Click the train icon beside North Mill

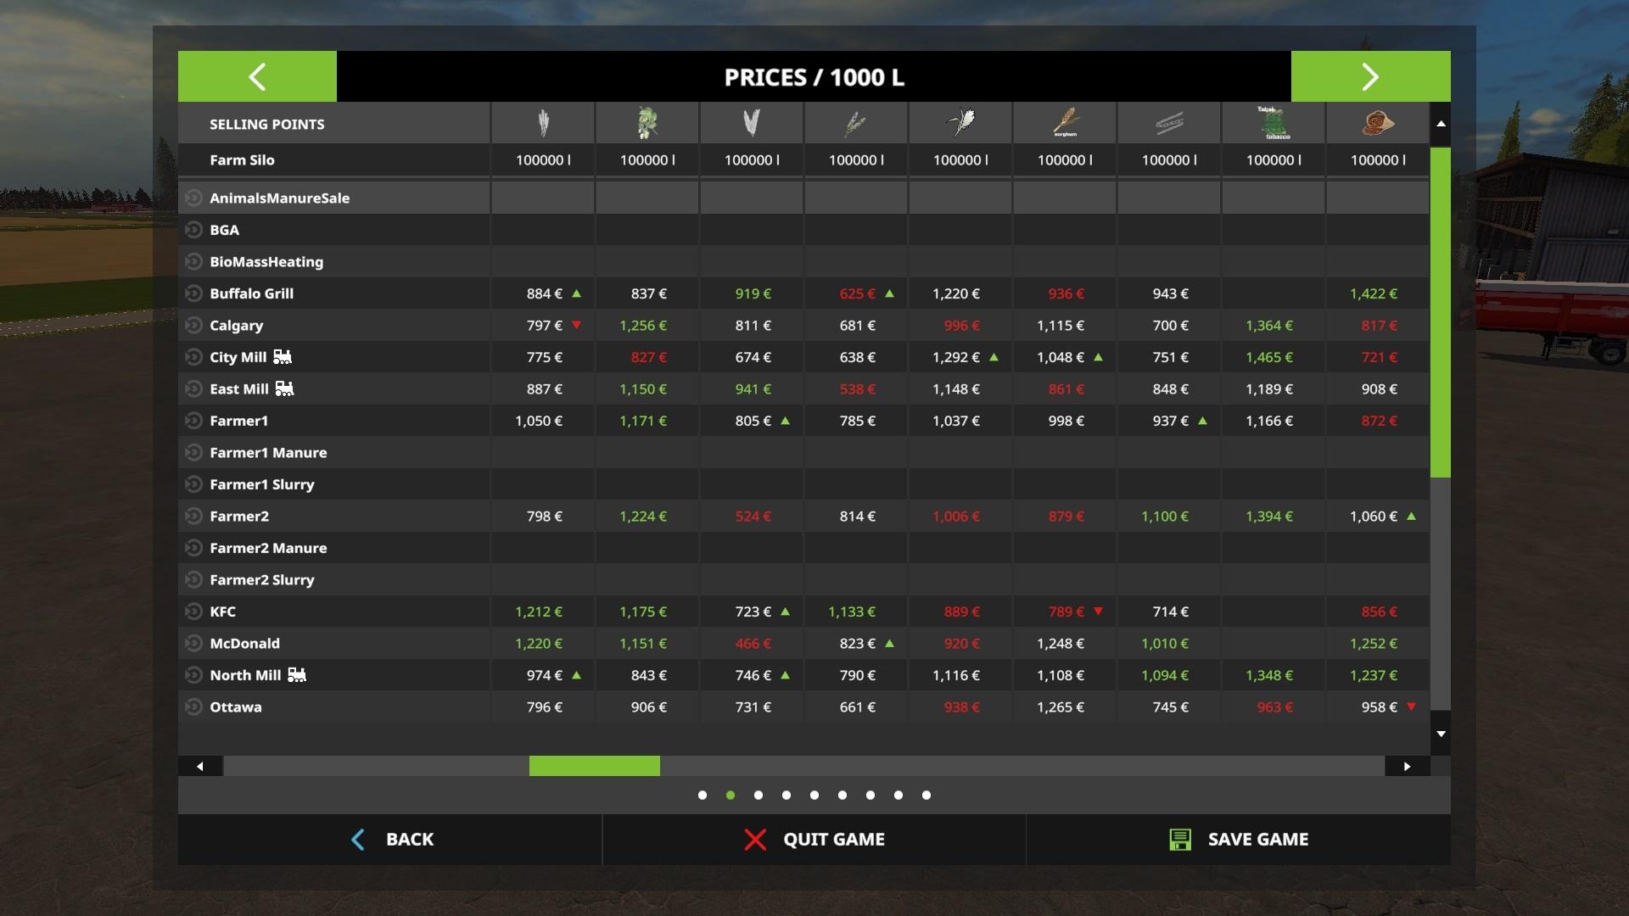(x=297, y=675)
